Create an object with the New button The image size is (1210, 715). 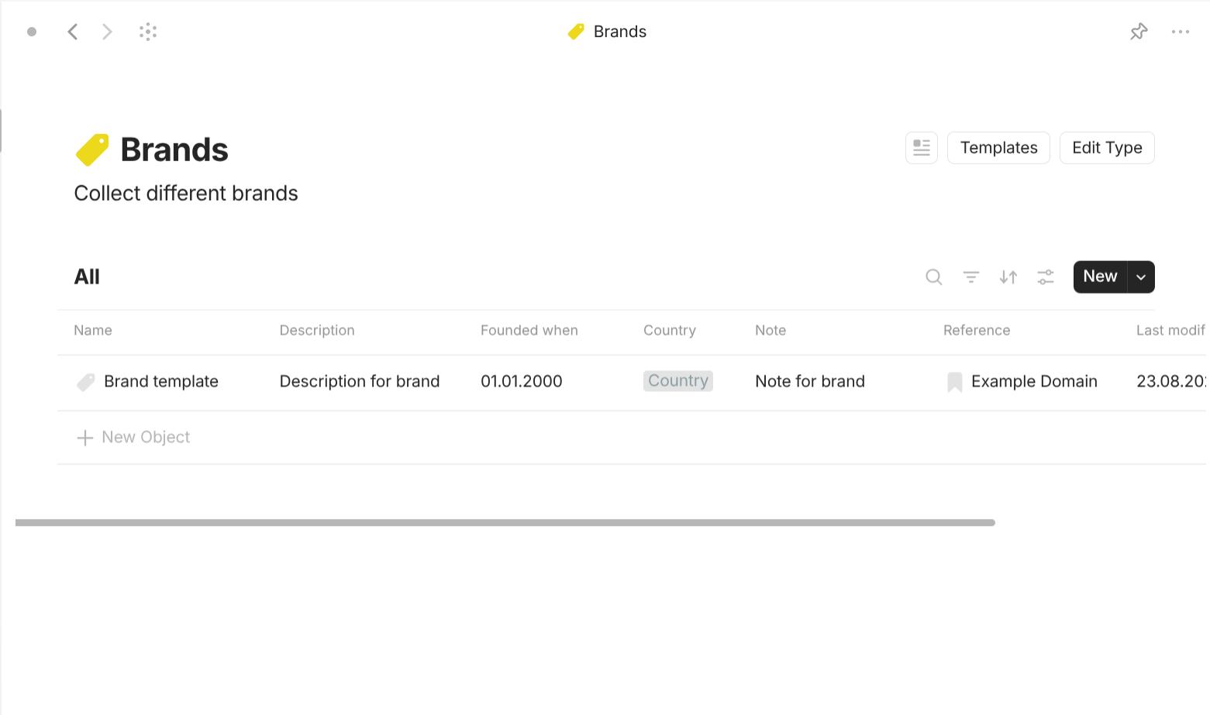[1099, 277]
